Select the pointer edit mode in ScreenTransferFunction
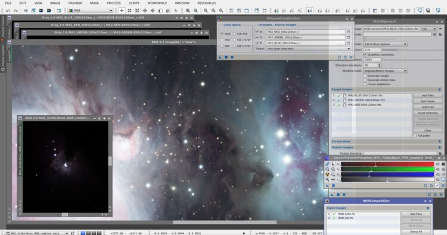The image size is (447, 235). pyautogui.click(x=333, y=164)
